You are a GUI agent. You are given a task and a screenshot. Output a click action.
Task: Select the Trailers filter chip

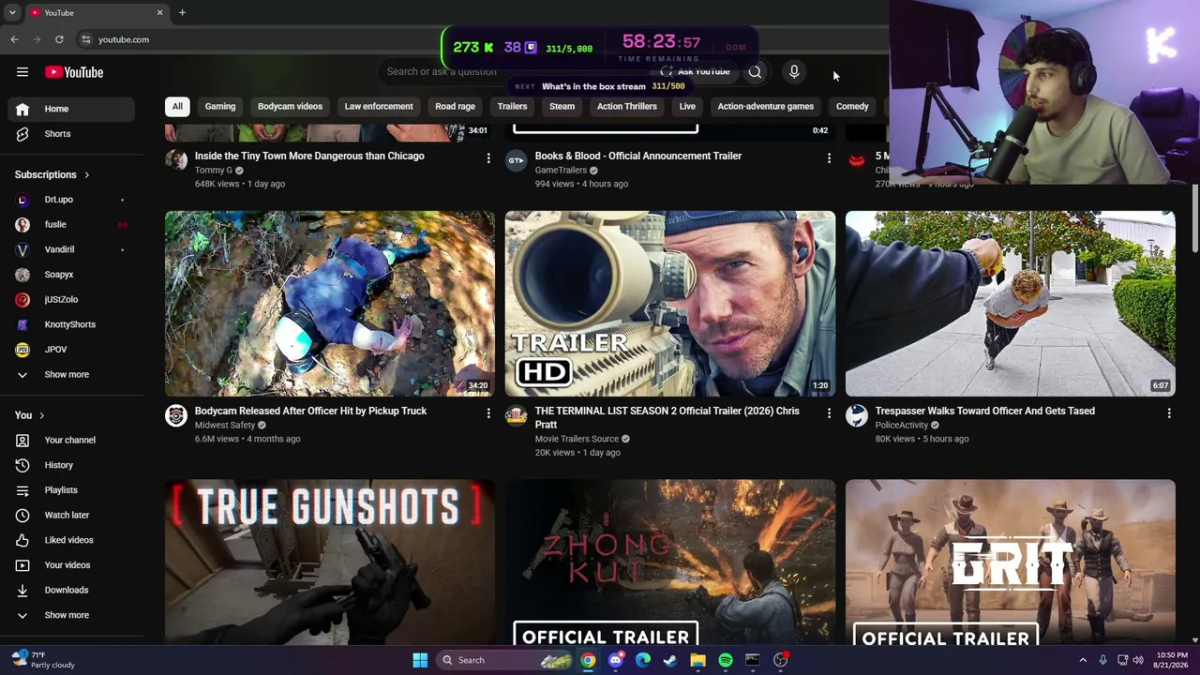click(512, 106)
